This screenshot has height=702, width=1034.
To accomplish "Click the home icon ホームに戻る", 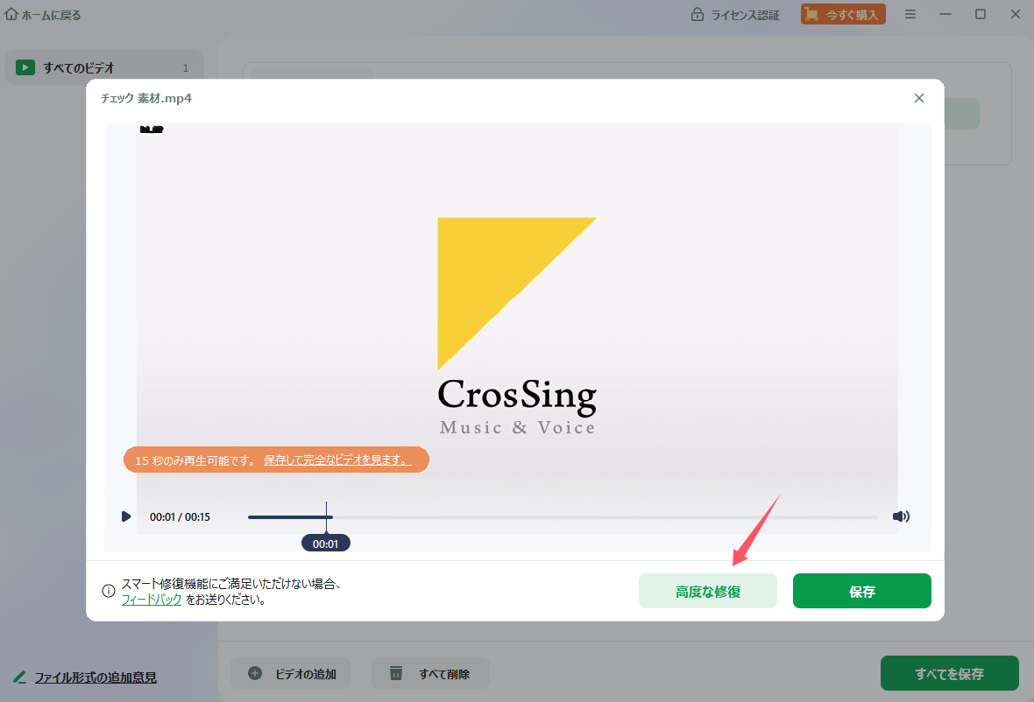I will 12,15.
